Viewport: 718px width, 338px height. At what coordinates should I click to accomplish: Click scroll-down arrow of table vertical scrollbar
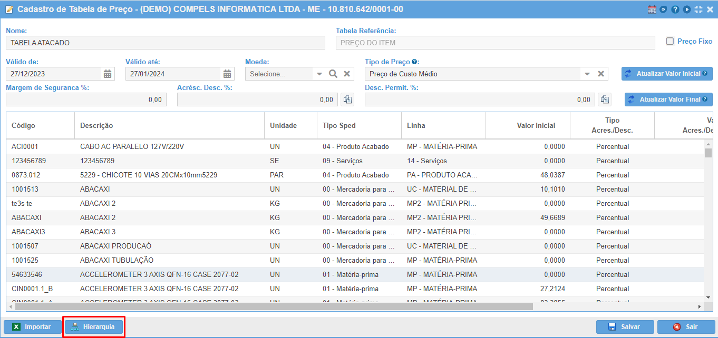[708, 299]
